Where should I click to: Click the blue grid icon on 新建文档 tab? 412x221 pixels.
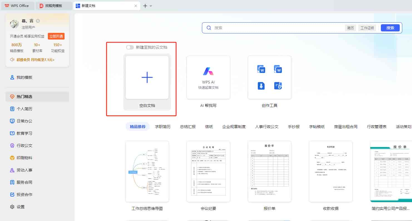(78, 6)
